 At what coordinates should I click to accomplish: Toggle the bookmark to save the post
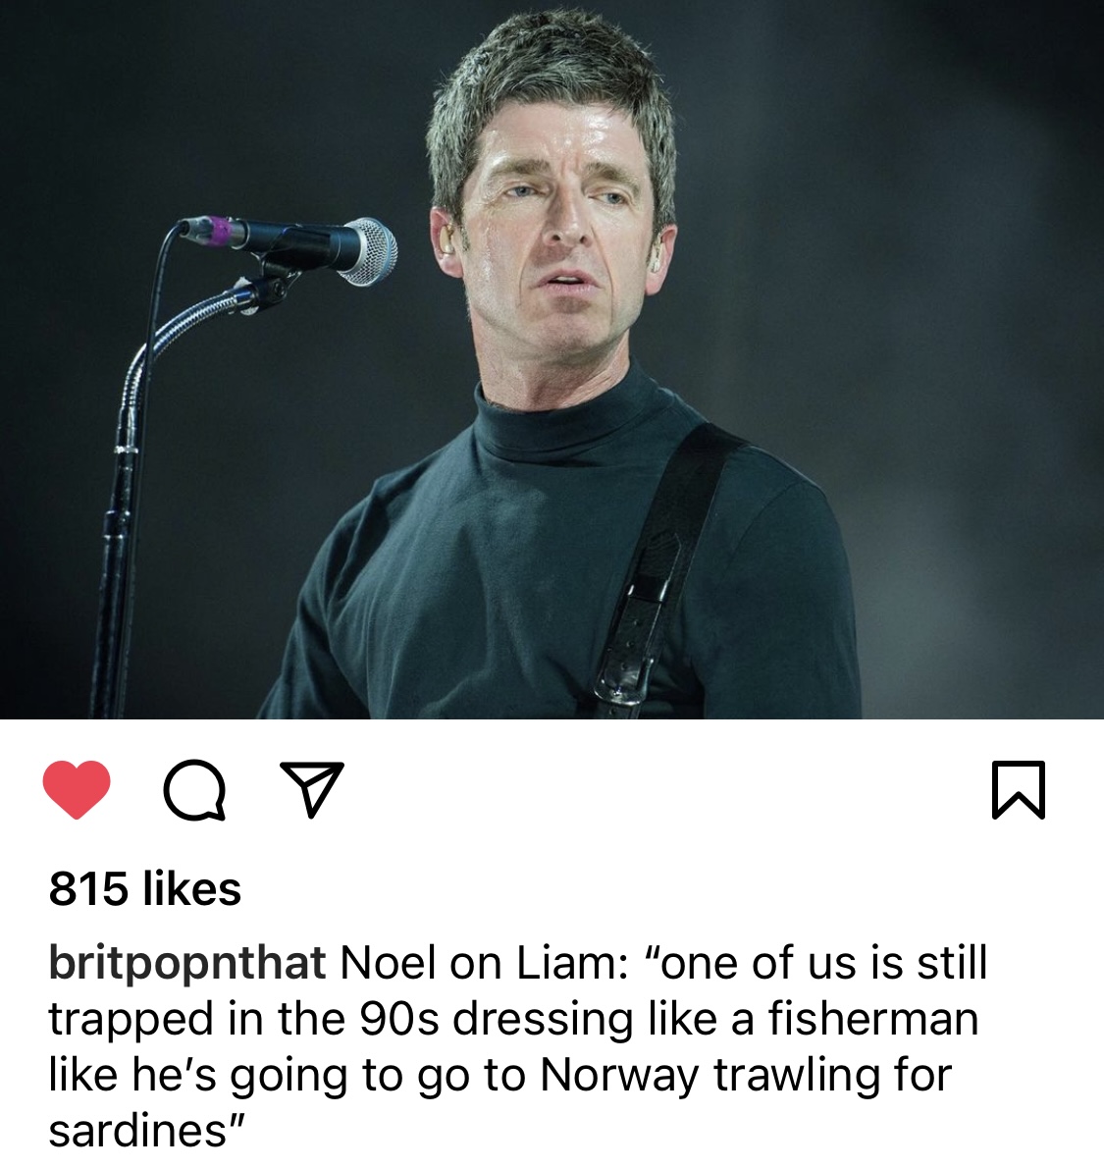[1019, 789]
